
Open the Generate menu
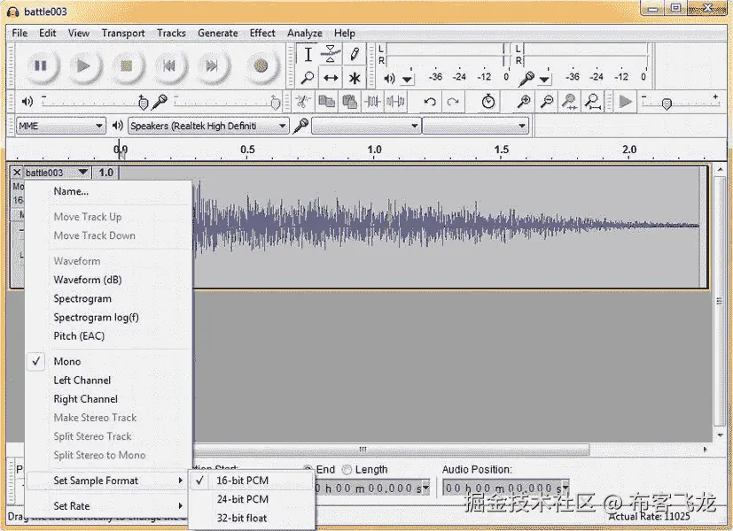coord(217,33)
